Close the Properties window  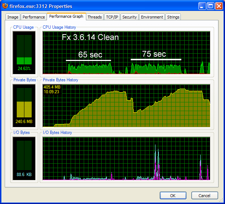[x=219, y=6]
